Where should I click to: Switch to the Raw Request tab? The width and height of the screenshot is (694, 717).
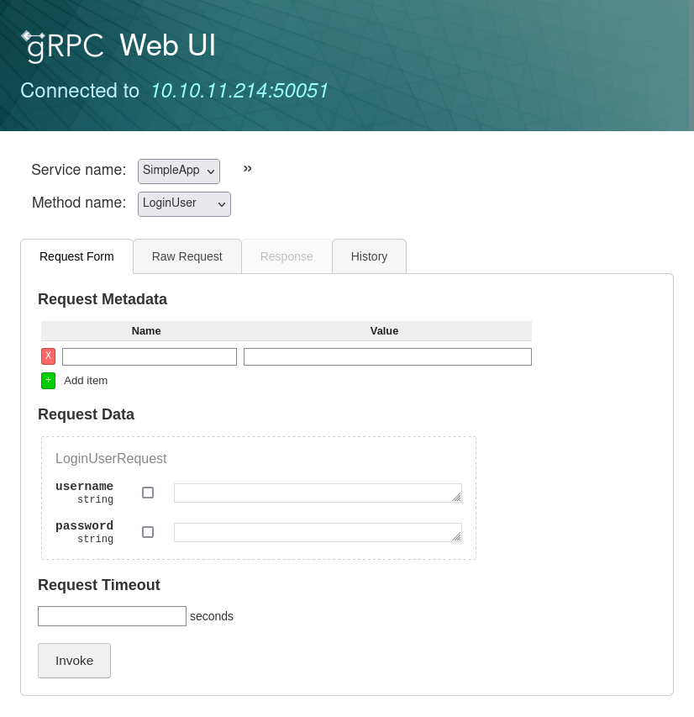(x=187, y=256)
